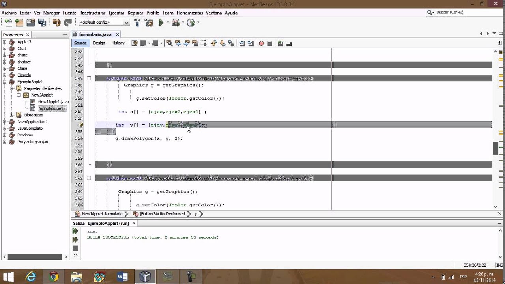The image size is (505, 284).
Task: Open the Herramientas menu
Action: pos(190,13)
